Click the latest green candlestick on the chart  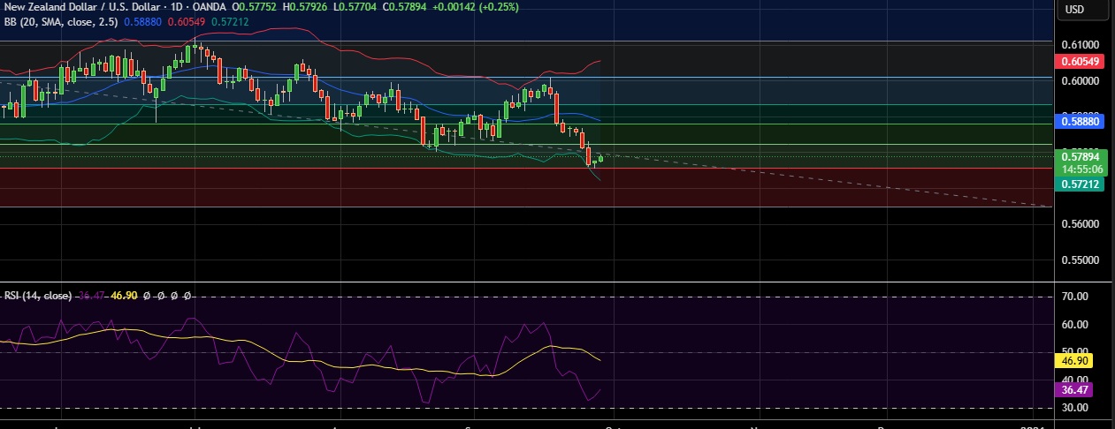(x=601, y=159)
